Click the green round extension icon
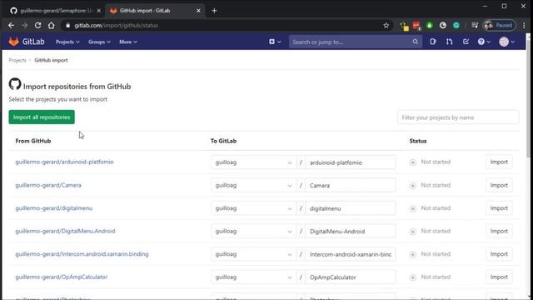The width and height of the screenshot is (533, 300). [430, 25]
